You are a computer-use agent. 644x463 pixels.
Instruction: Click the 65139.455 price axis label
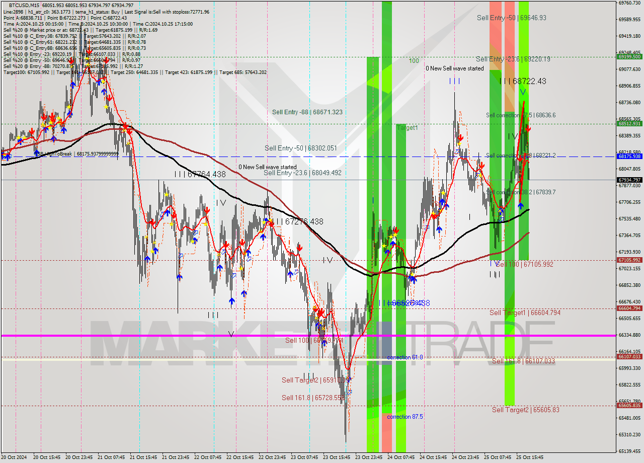[x=629, y=451]
